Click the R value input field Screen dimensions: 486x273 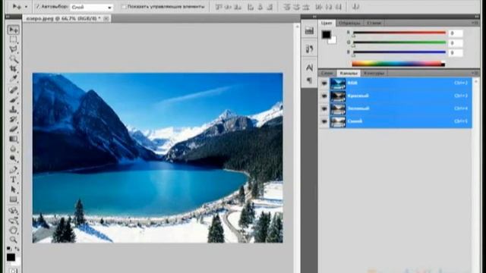click(x=456, y=33)
